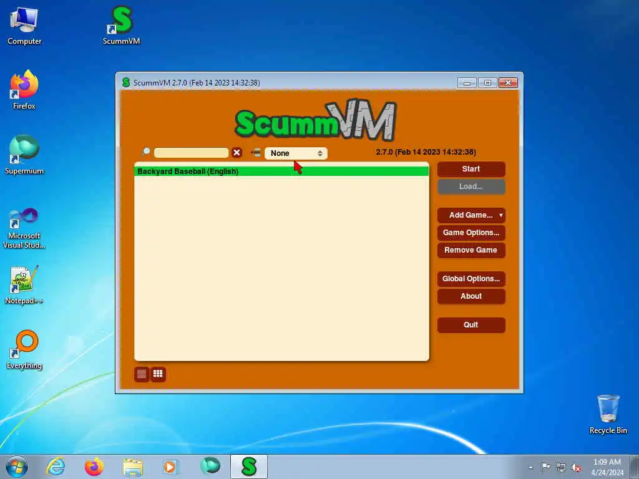639x479 pixels.
Task: Open Microsoft Visual Studio shortcut
Action: pos(24,228)
